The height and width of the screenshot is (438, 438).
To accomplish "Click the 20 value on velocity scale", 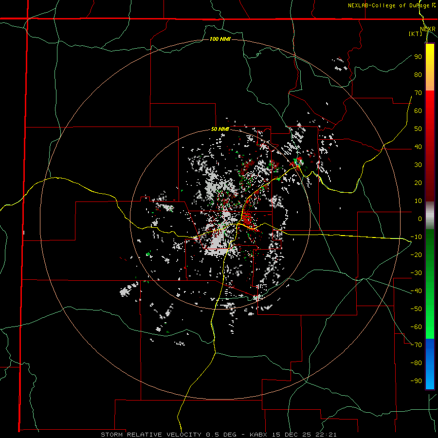I will click(418, 182).
